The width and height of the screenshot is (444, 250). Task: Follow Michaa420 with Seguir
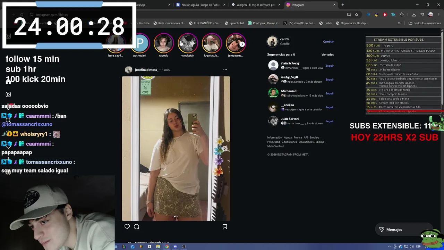coord(330,93)
